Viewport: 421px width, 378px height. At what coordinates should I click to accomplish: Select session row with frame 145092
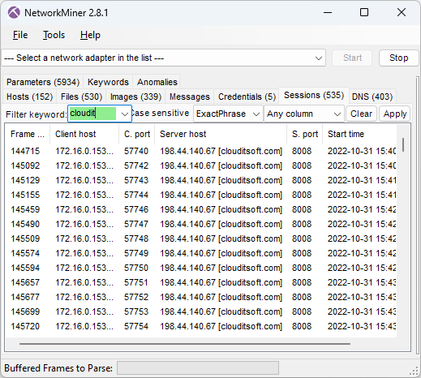point(201,165)
